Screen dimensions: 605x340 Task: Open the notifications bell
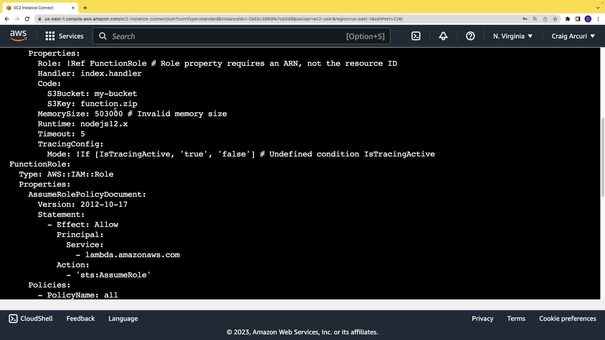tap(443, 36)
